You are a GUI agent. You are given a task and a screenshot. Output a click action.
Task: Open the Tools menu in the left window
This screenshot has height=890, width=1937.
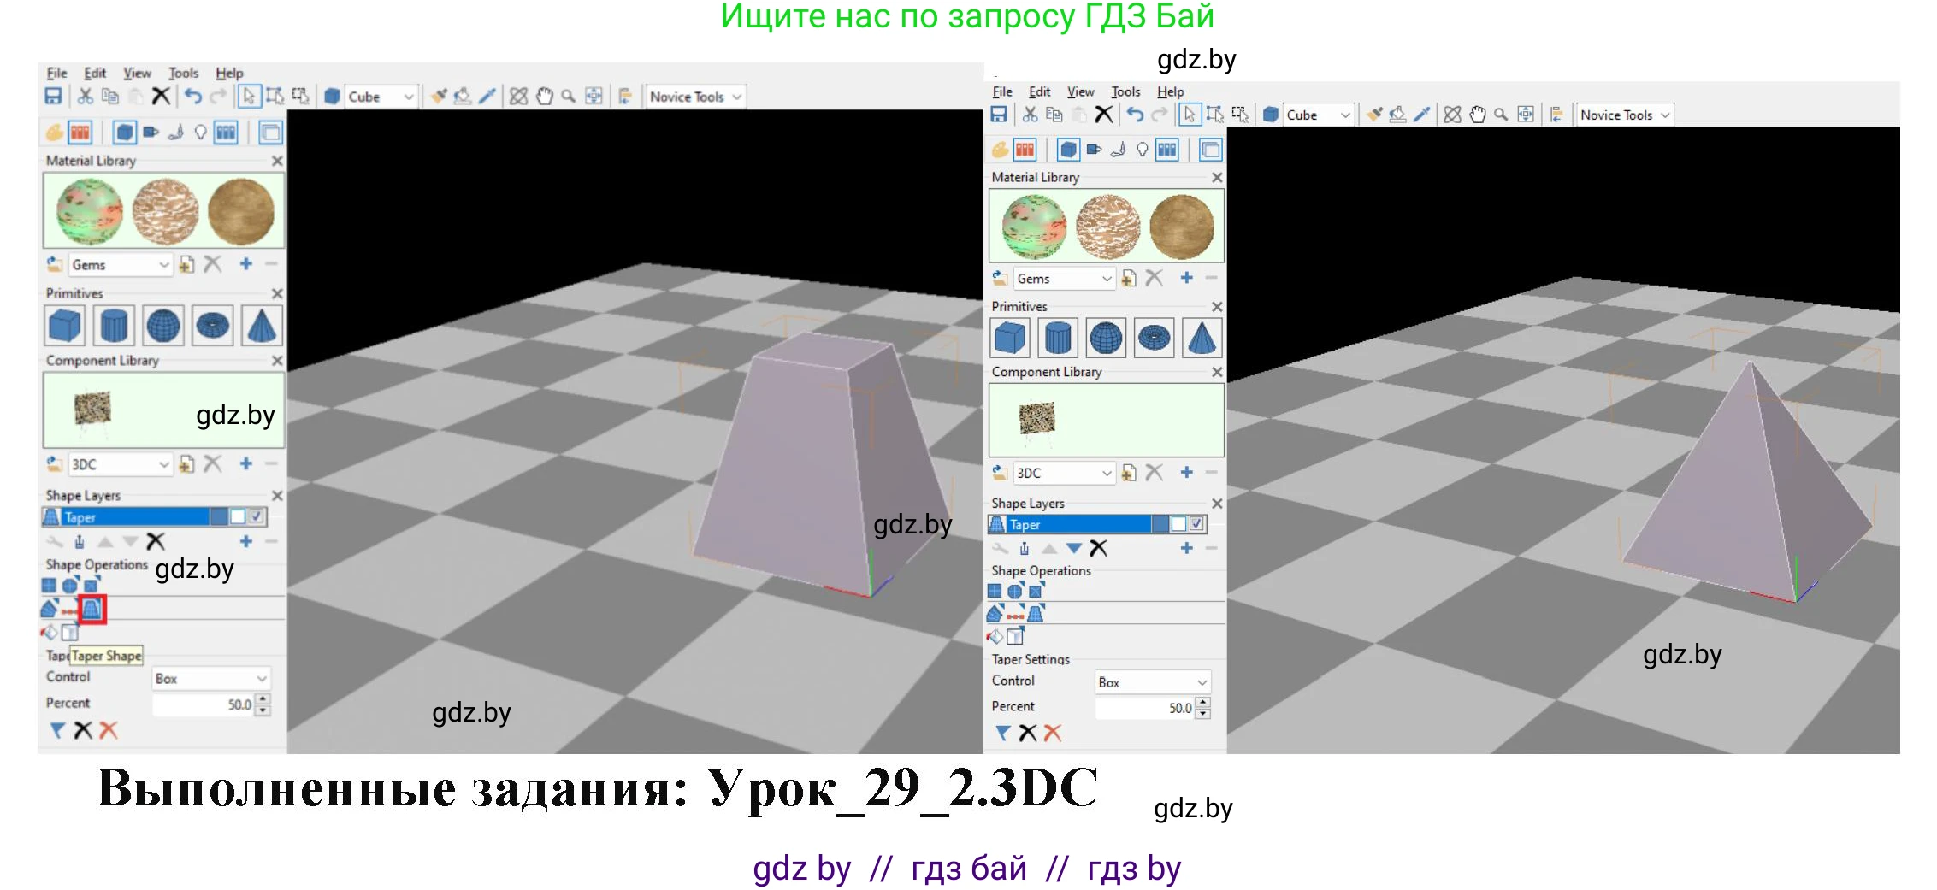point(183,74)
